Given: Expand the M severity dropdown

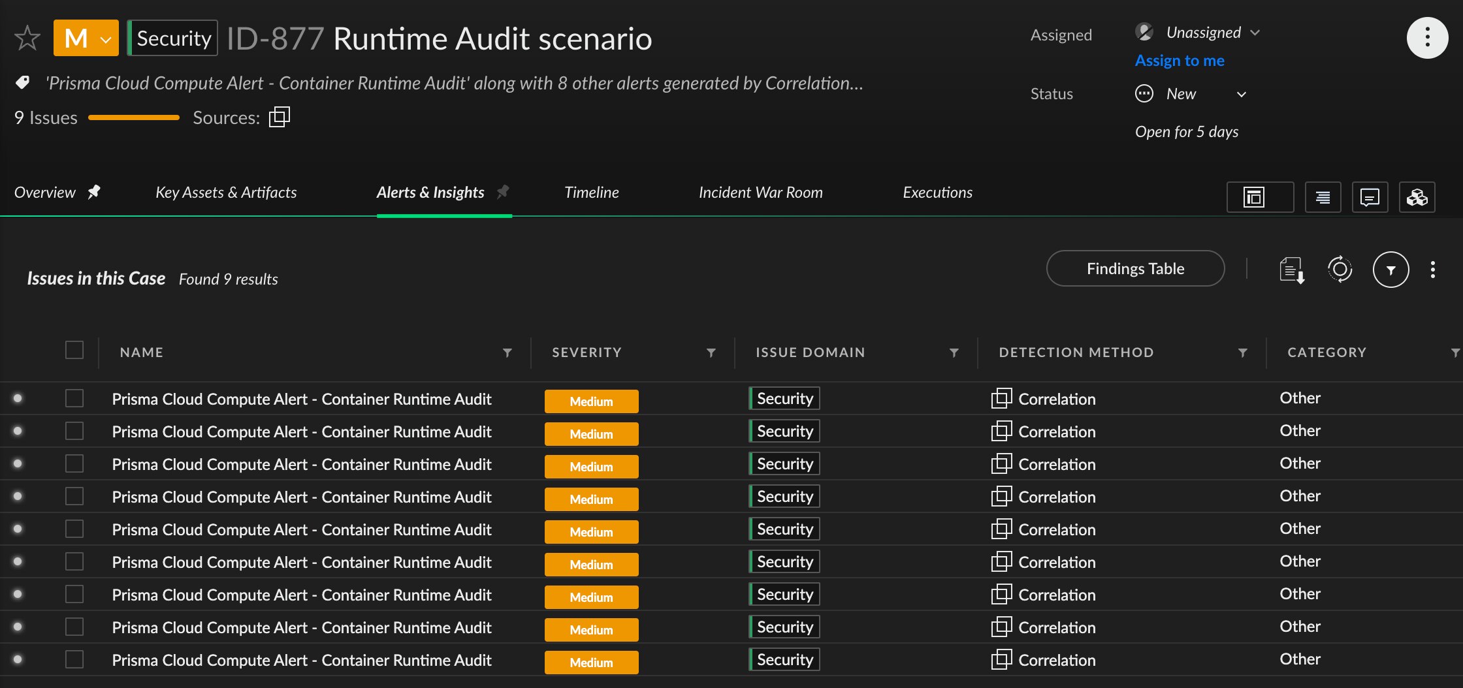Looking at the screenshot, I should 86,39.
